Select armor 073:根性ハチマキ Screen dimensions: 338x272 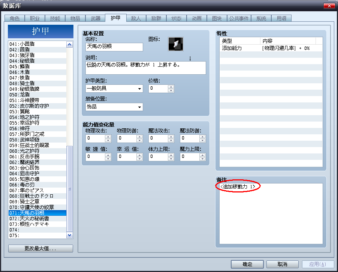[37, 224]
